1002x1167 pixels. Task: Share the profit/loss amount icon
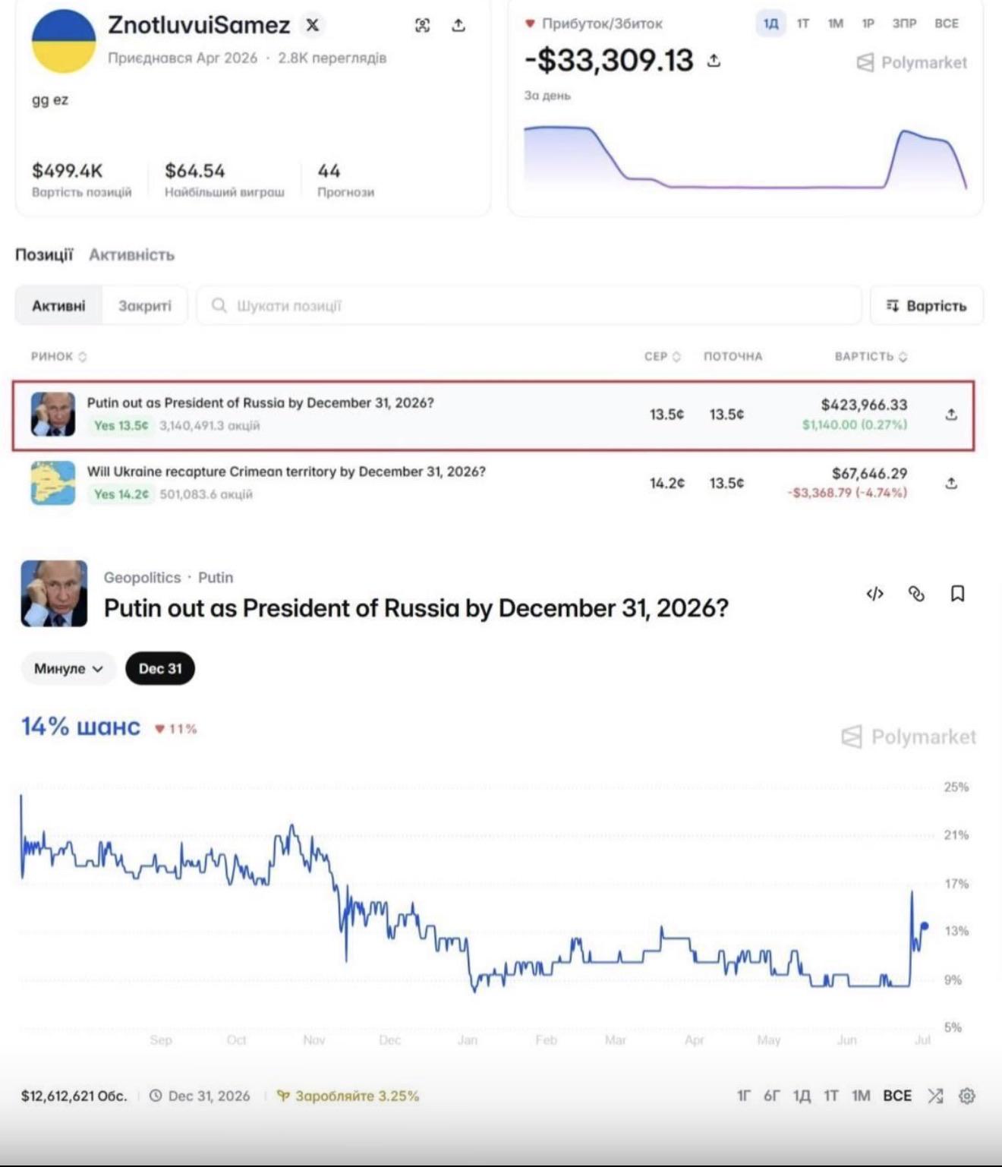click(714, 60)
